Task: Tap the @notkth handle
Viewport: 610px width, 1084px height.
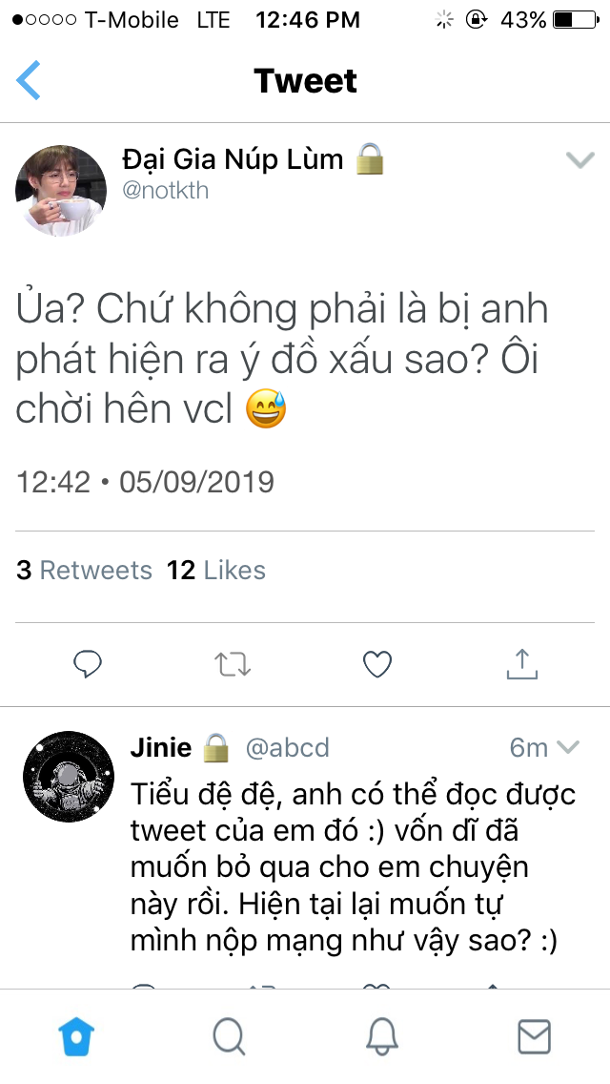Action: [x=165, y=190]
